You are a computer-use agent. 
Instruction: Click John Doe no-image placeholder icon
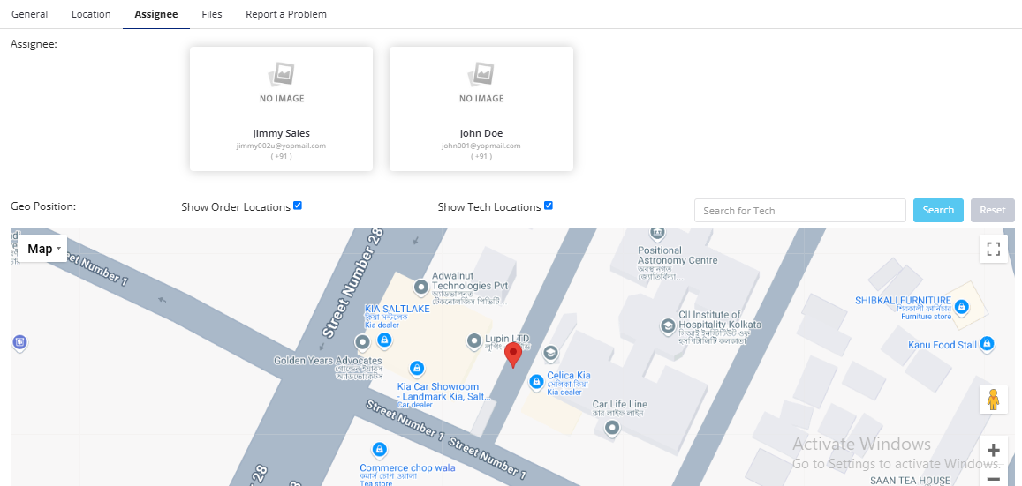click(481, 74)
